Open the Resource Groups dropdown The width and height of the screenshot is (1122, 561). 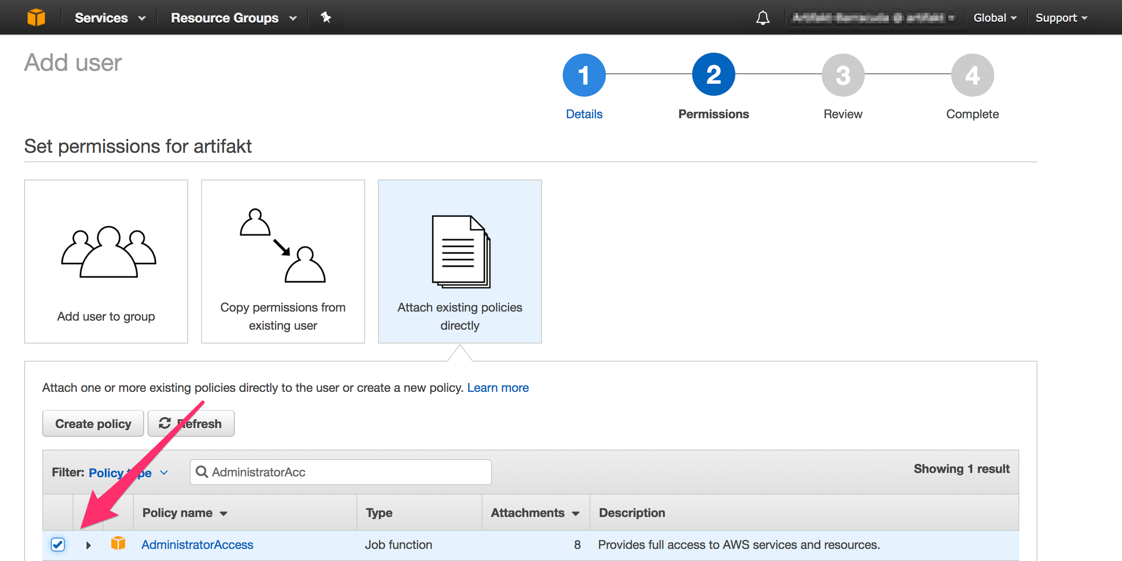pos(234,18)
